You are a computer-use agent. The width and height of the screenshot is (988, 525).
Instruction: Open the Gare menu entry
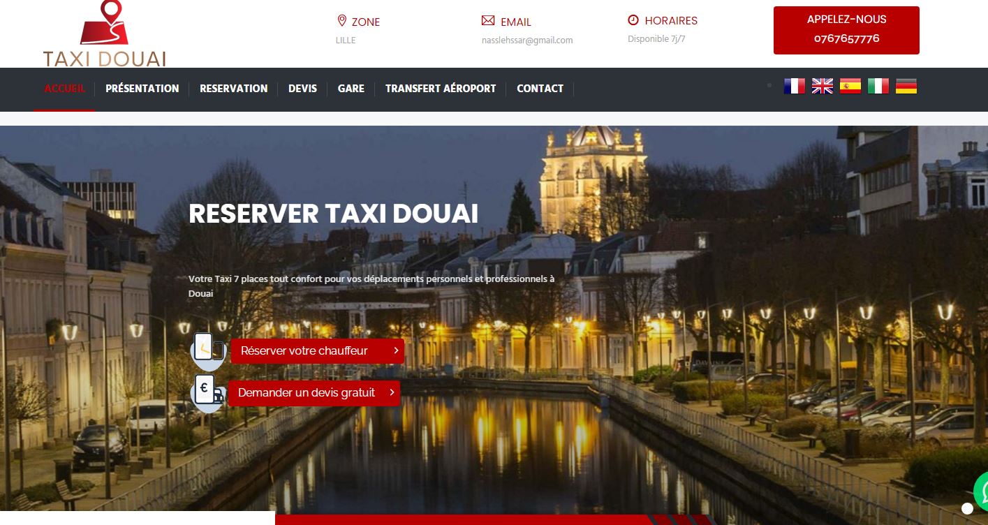(351, 89)
